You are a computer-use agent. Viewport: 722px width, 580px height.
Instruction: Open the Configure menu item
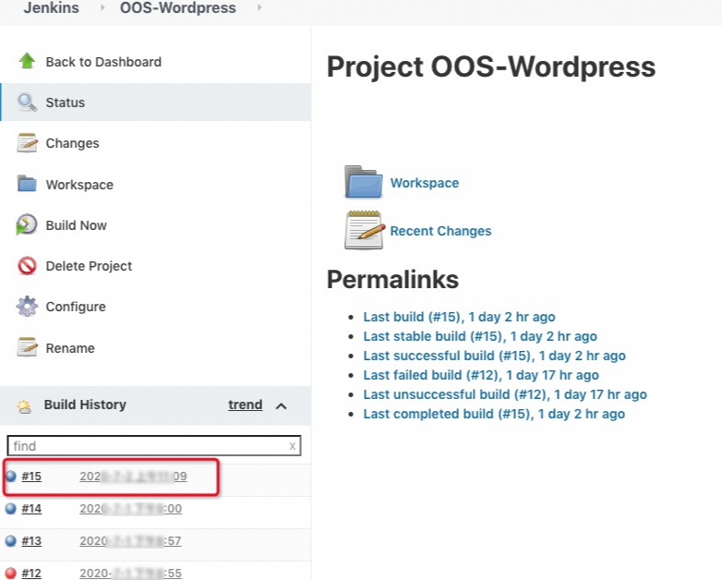(x=76, y=307)
